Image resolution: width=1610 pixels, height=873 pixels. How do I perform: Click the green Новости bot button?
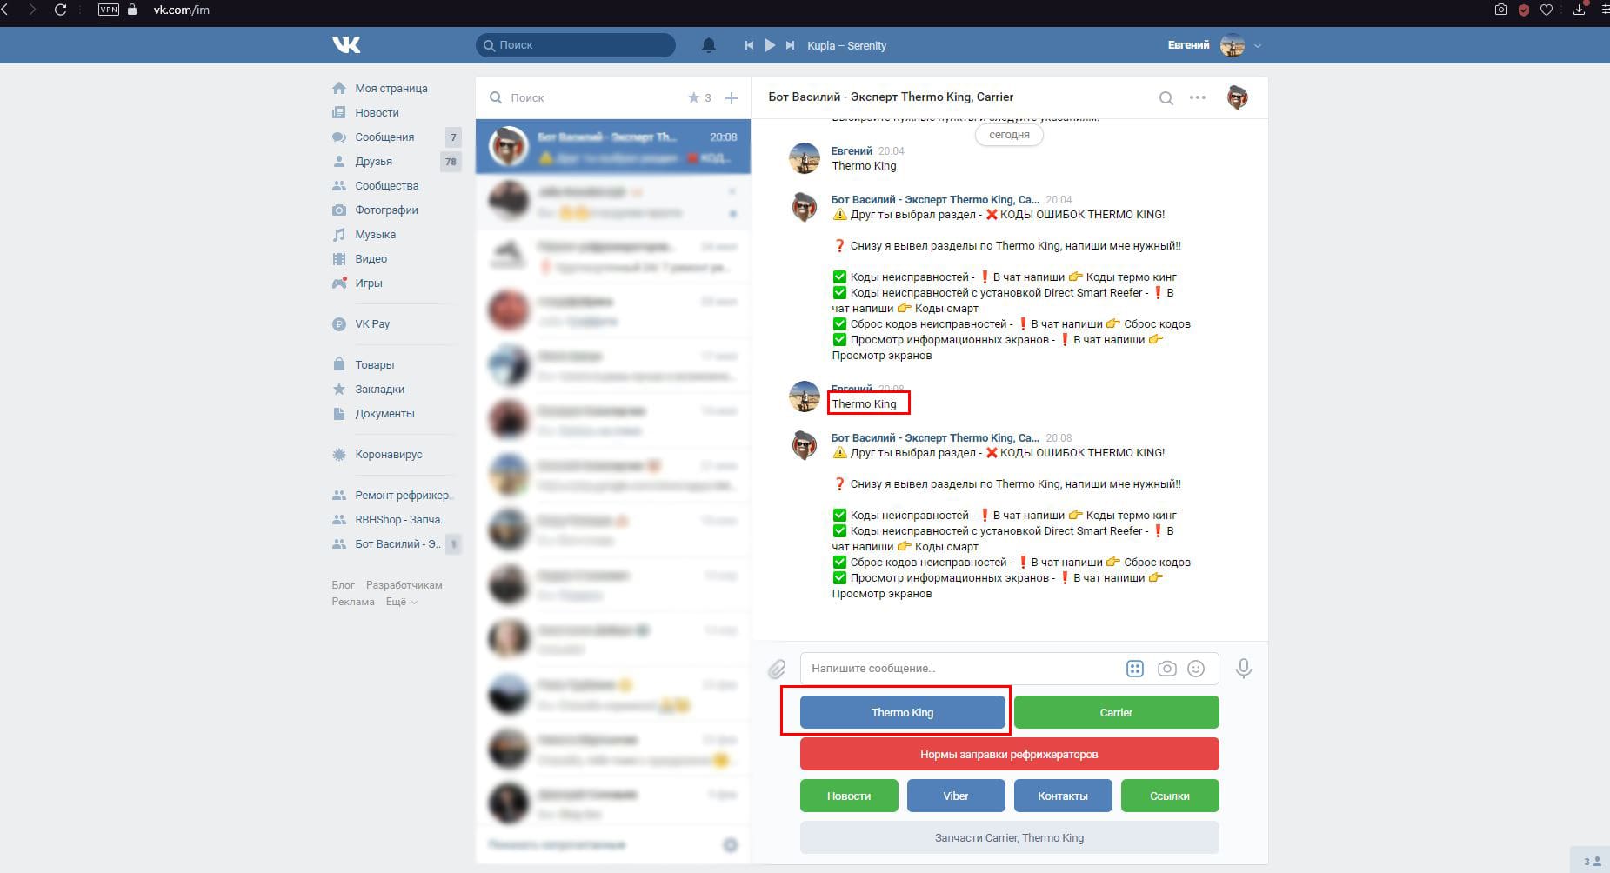[x=849, y=796]
